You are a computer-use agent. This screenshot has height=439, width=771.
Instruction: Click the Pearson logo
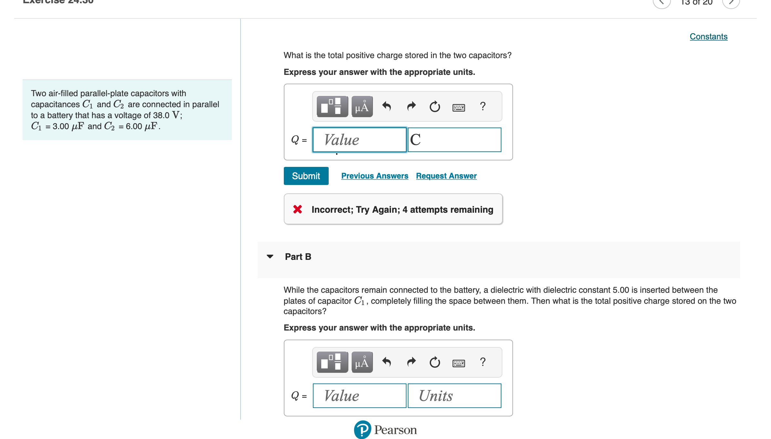pyautogui.click(x=385, y=430)
